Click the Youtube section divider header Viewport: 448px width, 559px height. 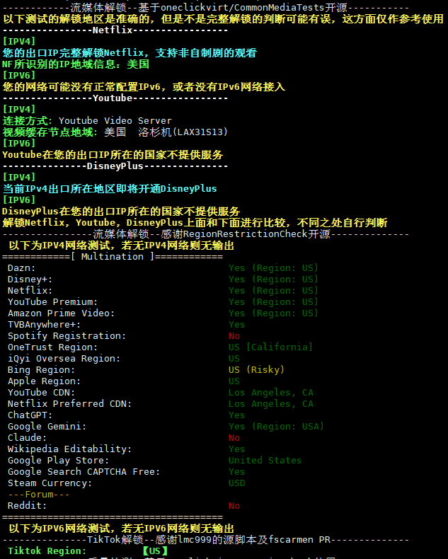click(x=115, y=98)
